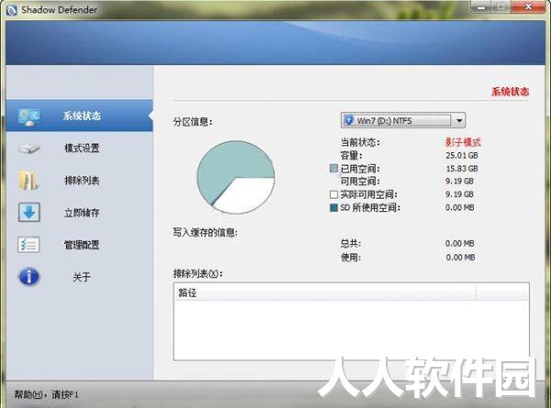
Task: Click the 0.00 MB value next to 总共
Action: point(460,243)
